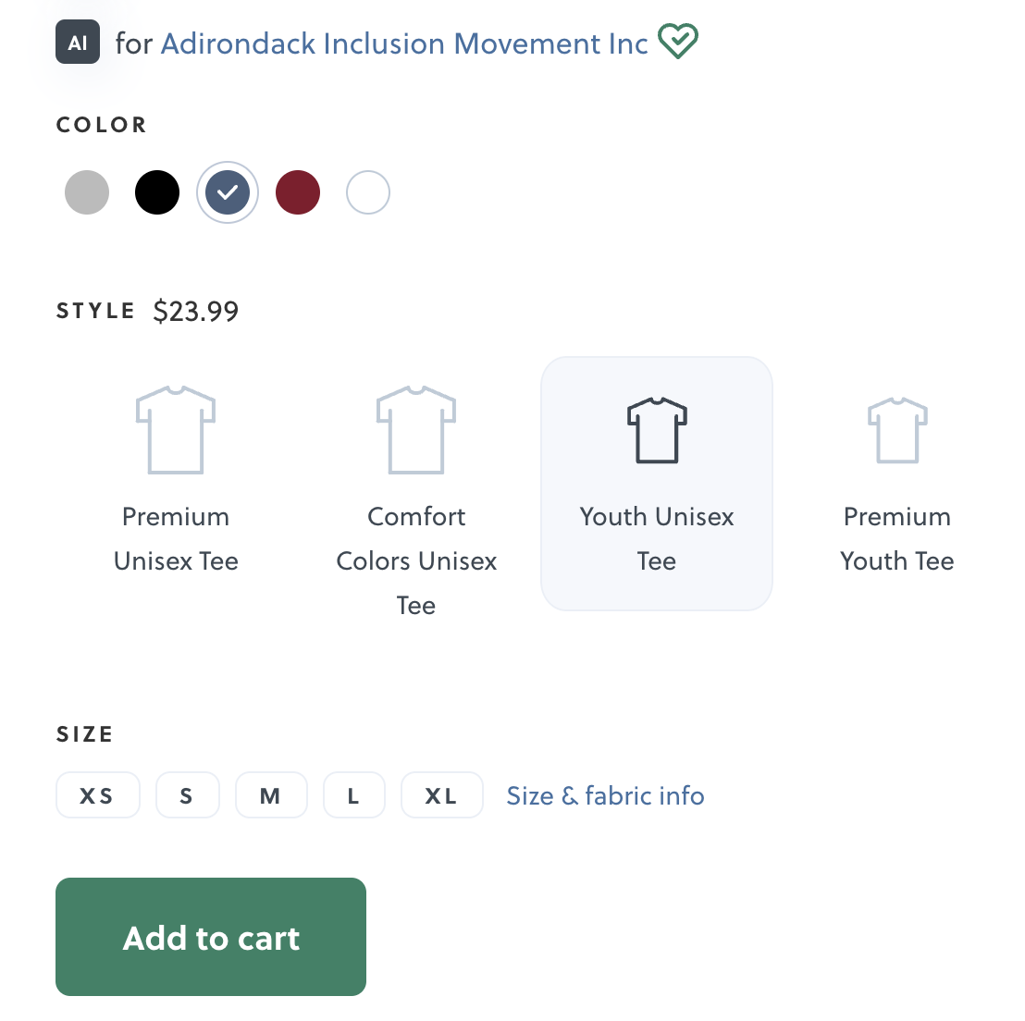The height and width of the screenshot is (1021, 1025).
Task: Select the Premium Unisex Tee shirt icon
Action: (176, 430)
